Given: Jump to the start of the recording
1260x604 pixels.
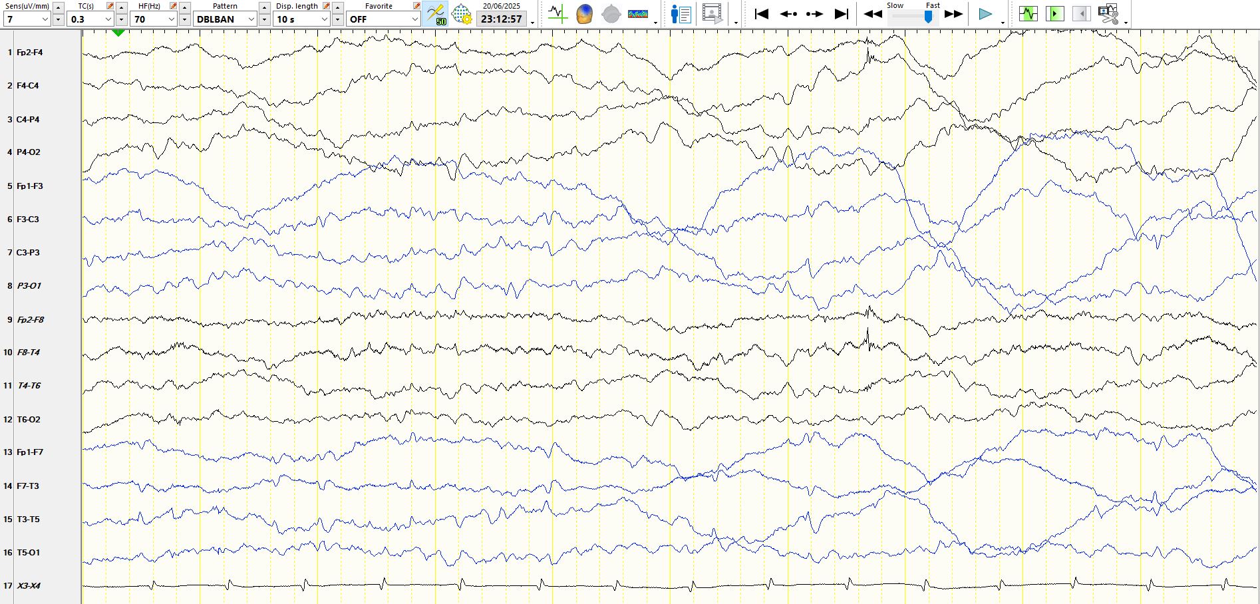Looking at the screenshot, I should (762, 14).
